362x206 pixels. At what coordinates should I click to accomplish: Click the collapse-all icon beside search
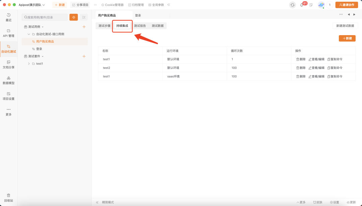(x=84, y=17)
